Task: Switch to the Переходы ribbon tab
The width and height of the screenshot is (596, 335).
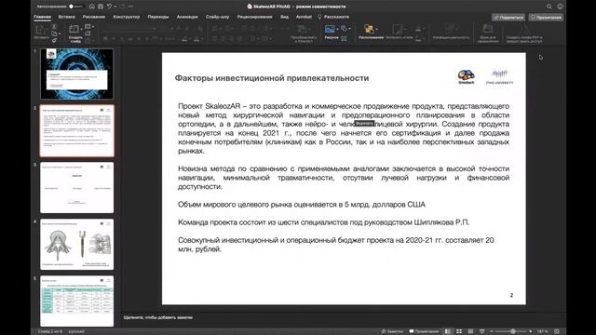Action: click(158, 17)
